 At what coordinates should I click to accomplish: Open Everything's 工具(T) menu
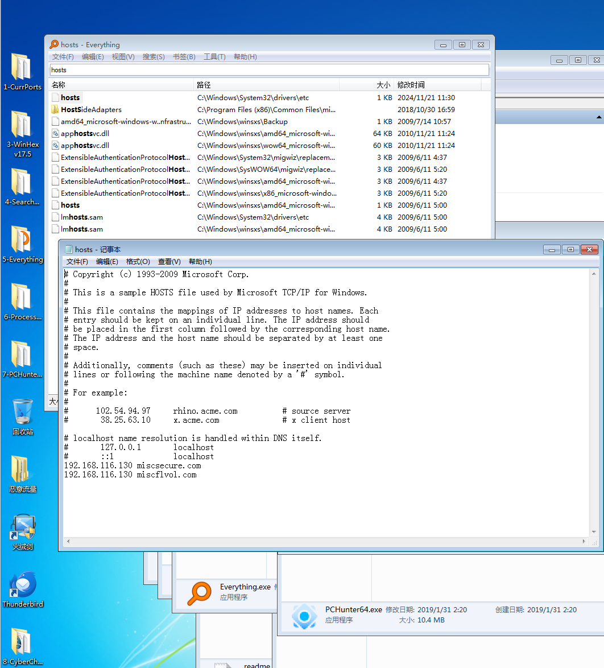pos(214,57)
